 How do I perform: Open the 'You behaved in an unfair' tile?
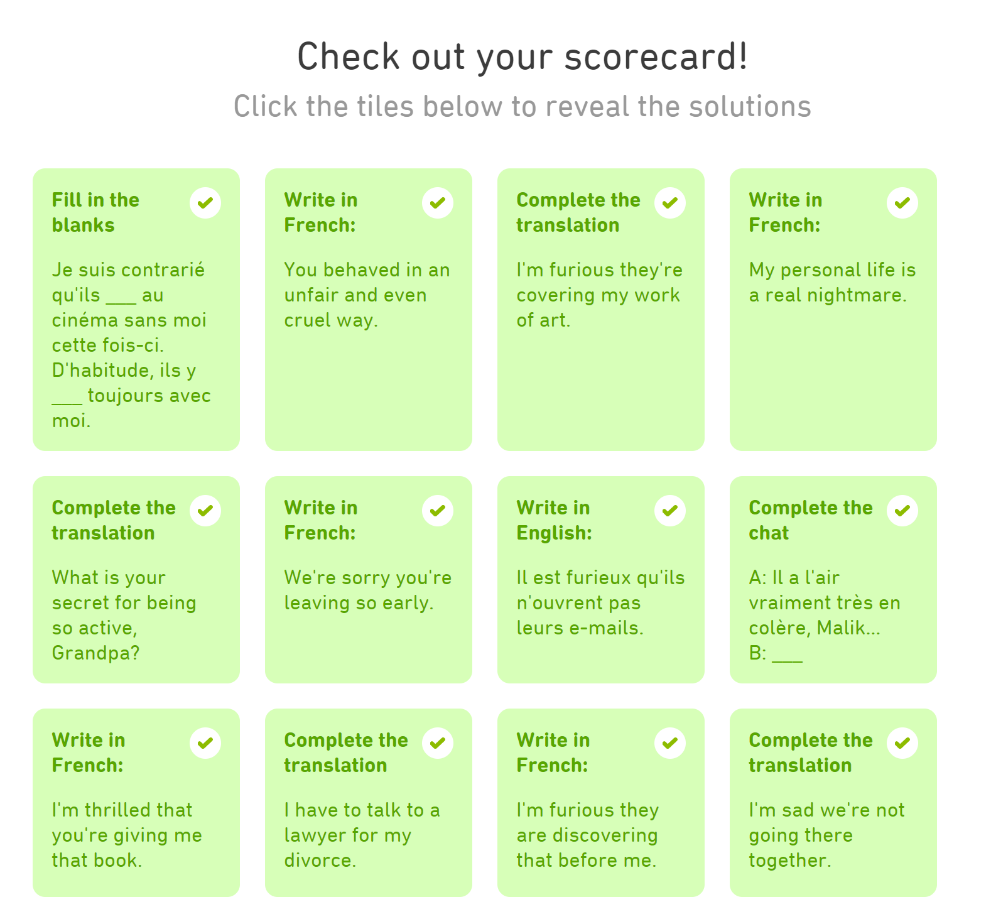click(x=369, y=310)
